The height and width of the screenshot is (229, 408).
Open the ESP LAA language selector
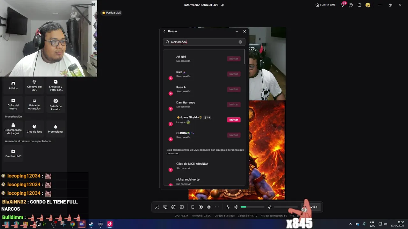pyautogui.click(x=372, y=224)
